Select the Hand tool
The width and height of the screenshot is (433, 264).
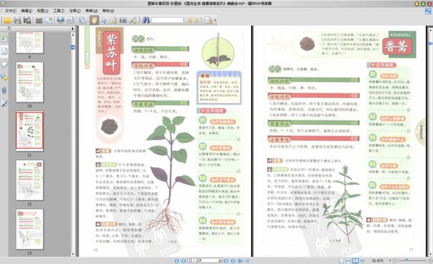click(x=94, y=20)
